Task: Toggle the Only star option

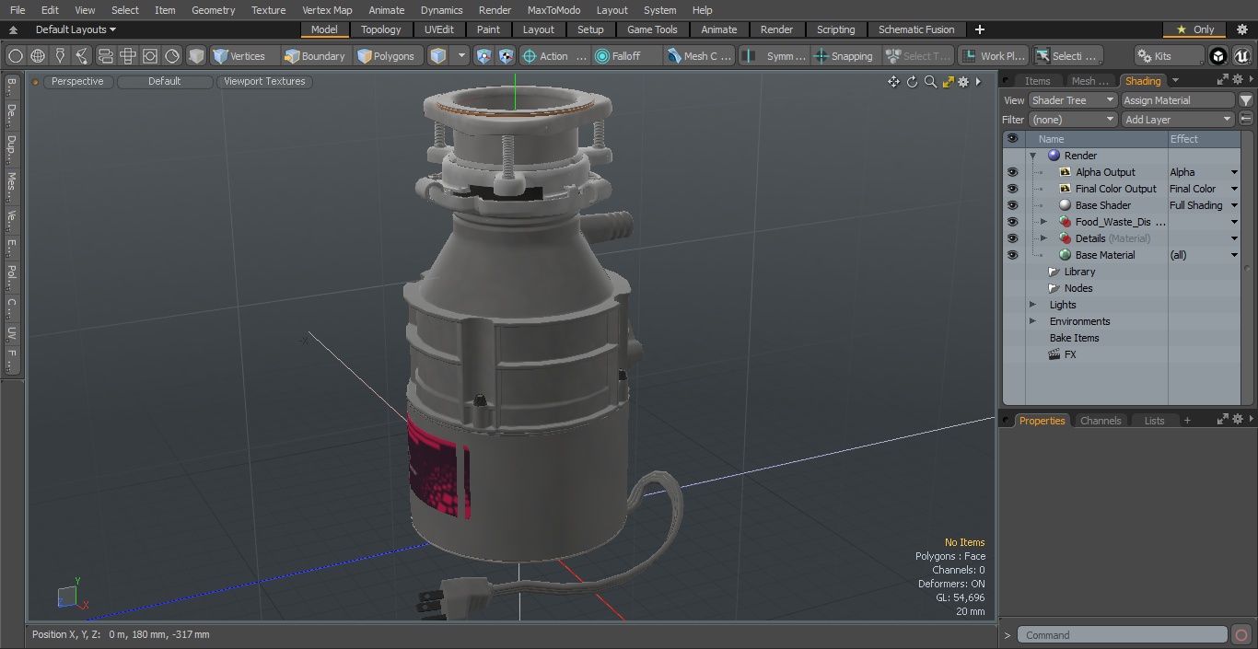Action: tap(1194, 29)
